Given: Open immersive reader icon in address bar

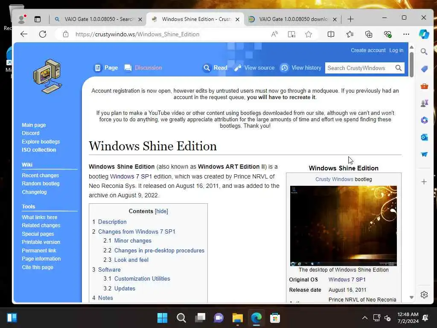Looking at the screenshot, I should pyautogui.click(x=291, y=34).
